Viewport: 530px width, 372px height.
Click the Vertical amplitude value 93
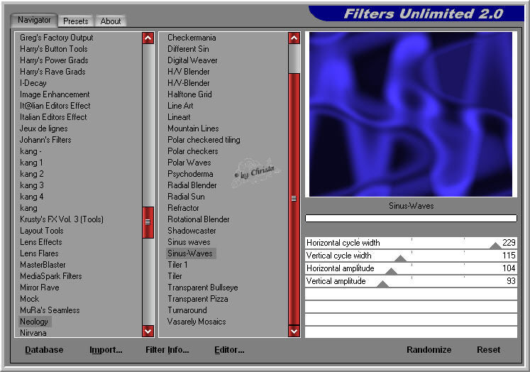[x=511, y=280]
